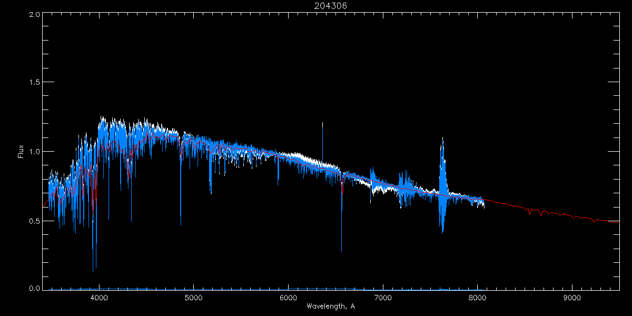Image resolution: width=632 pixels, height=316 pixels.
Task: Select the 8000 wavelength tick label
Action: [477, 297]
